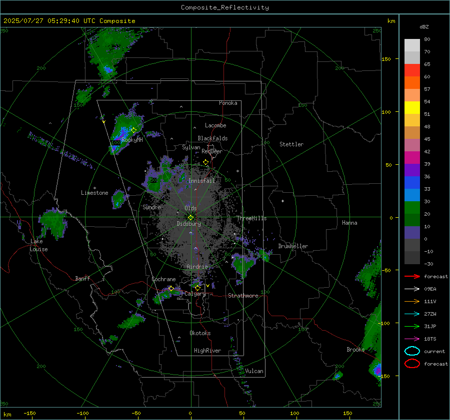Click the cyan 27ZW arrow in the legend
Viewport: 450px width, 420px height.
(x=412, y=314)
